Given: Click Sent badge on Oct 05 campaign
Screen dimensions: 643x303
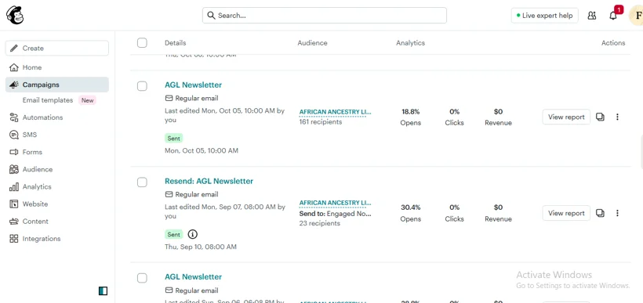Looking at the screenshot, I should 173,139.
